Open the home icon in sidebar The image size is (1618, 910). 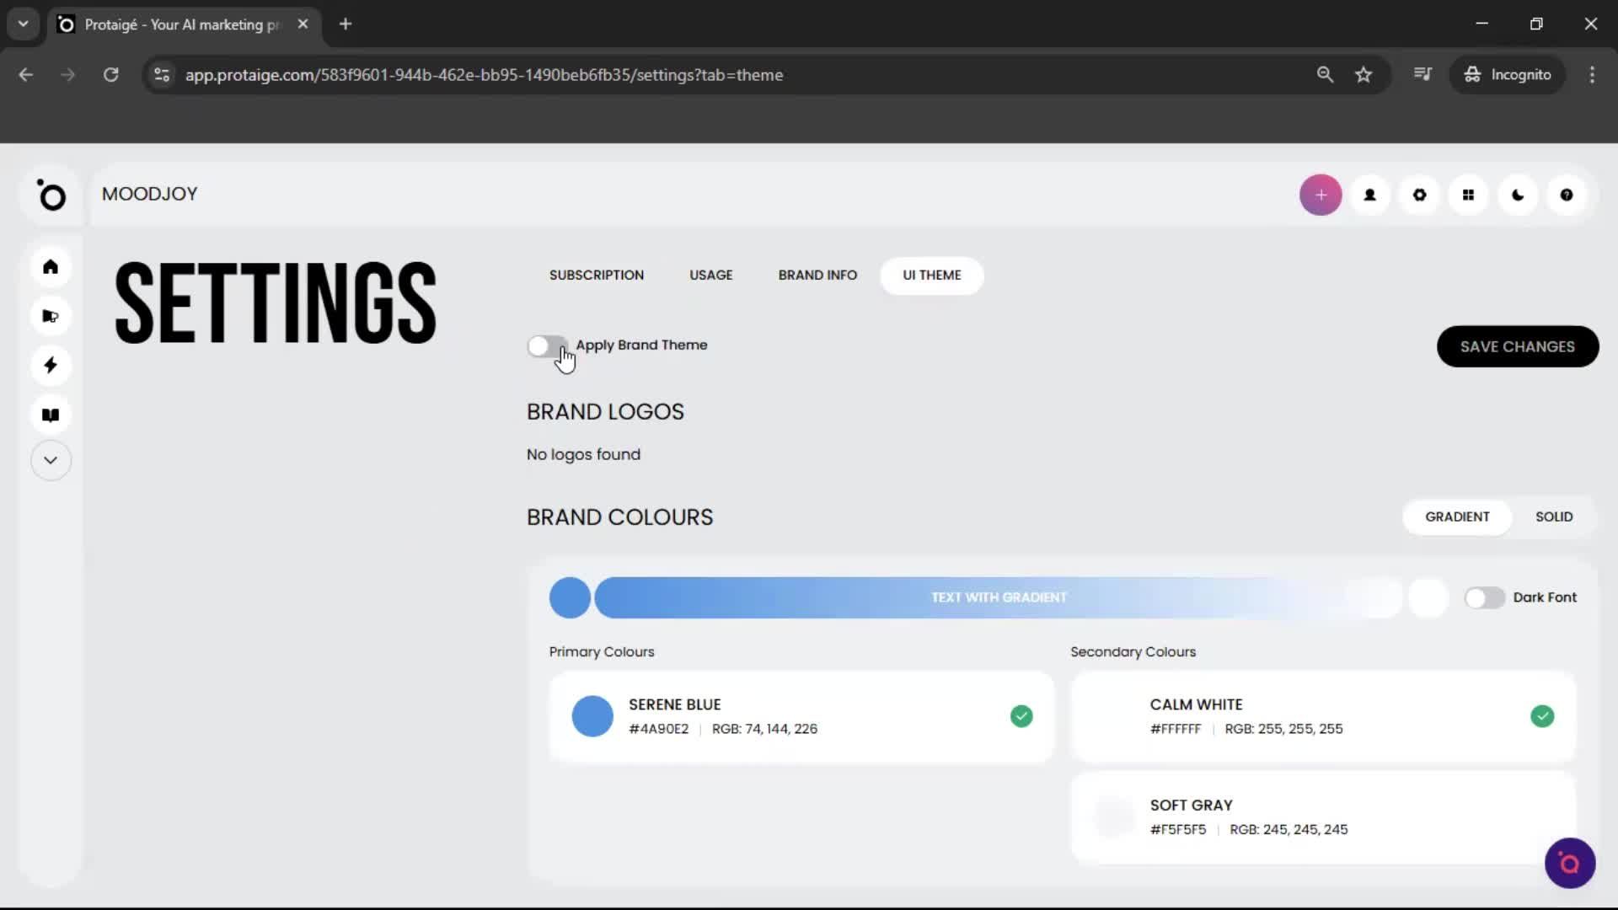51,267
